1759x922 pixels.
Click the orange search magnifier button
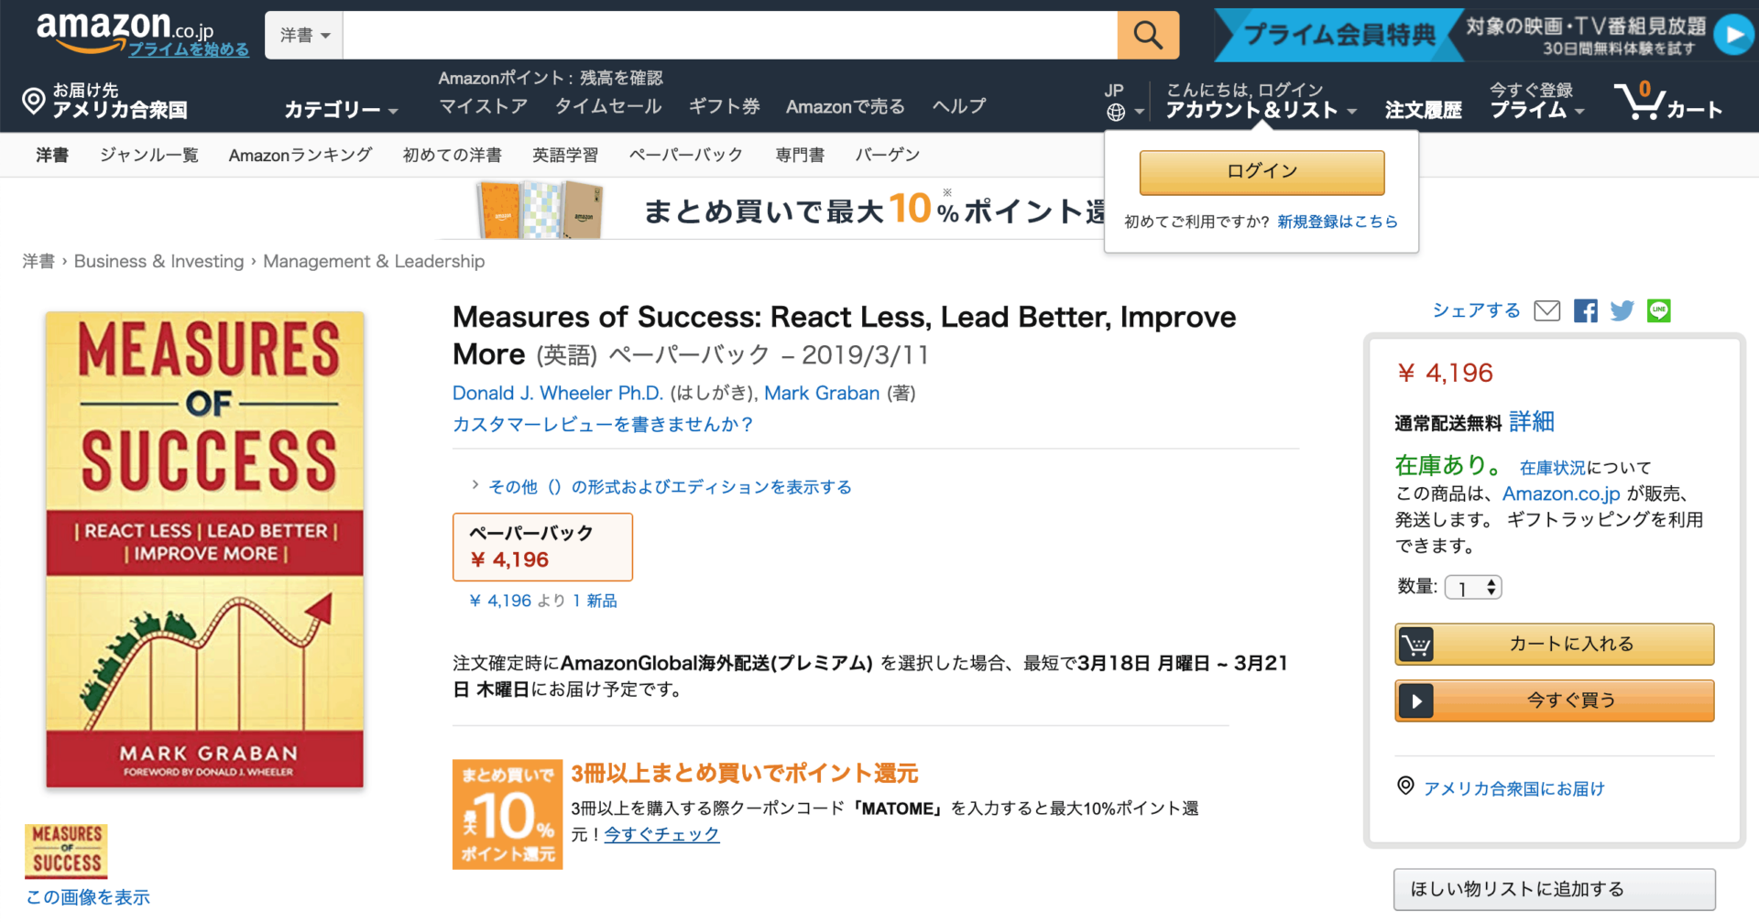[1147, 36]
